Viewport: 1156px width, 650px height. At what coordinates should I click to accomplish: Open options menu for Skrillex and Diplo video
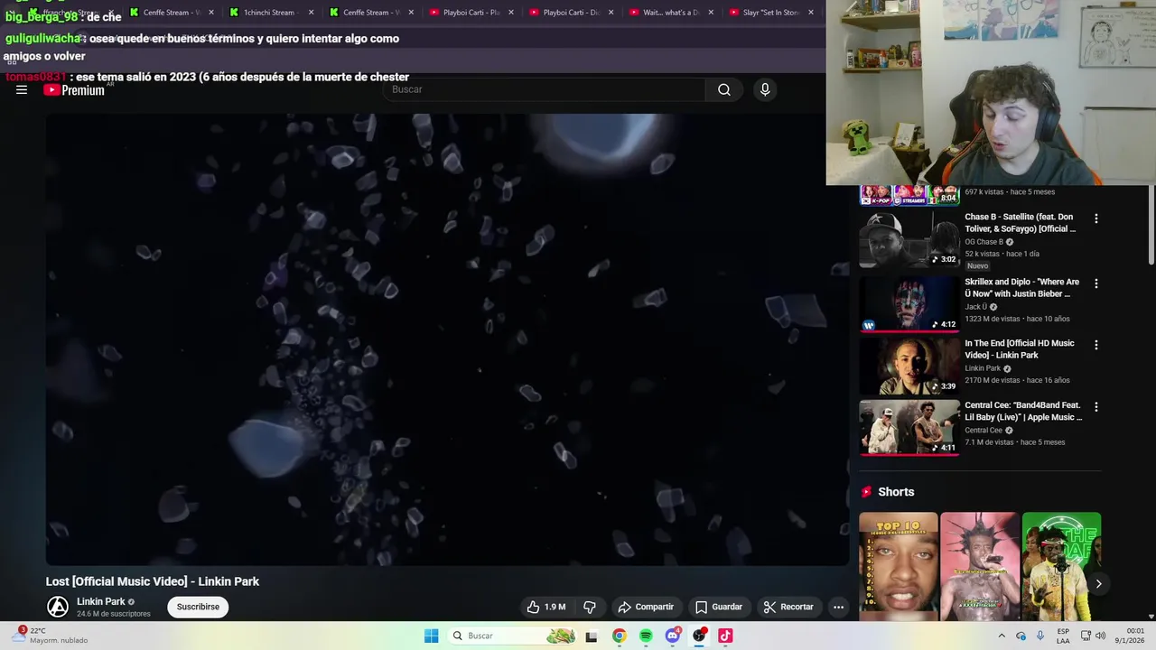pos(1096,283)
